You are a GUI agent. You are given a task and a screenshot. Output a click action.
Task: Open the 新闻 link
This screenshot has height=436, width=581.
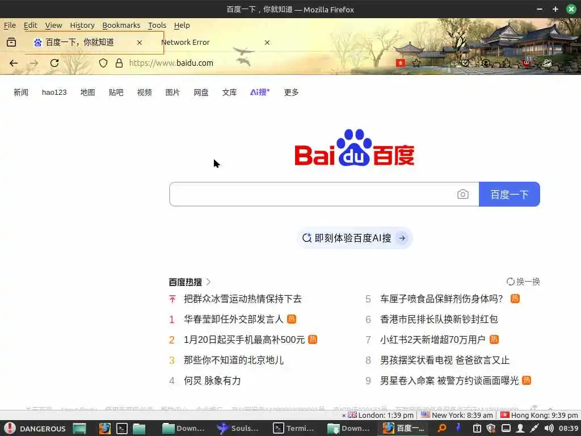coord(21,93)
